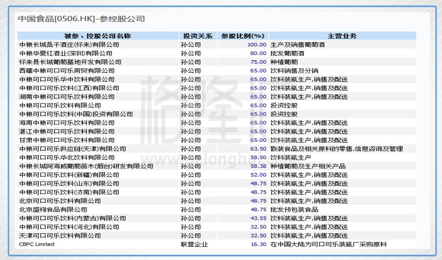442x260 pixels.
Task: Click the 63.50 share percentage value
Action: (258, 149)
